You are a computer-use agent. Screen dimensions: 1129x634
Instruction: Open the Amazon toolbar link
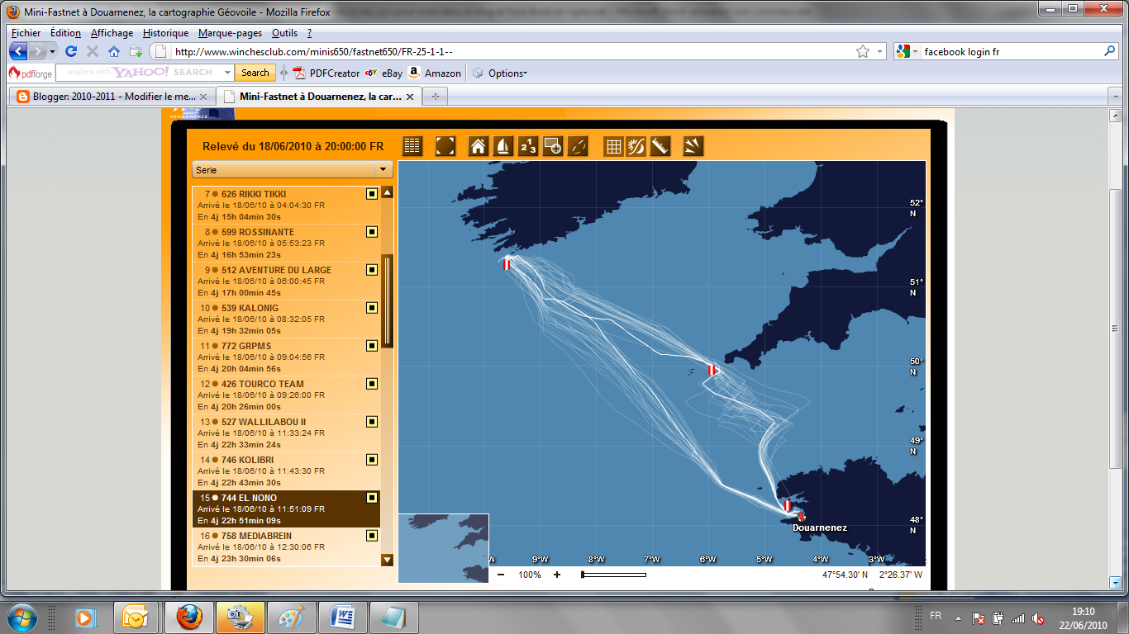(435, 73)
